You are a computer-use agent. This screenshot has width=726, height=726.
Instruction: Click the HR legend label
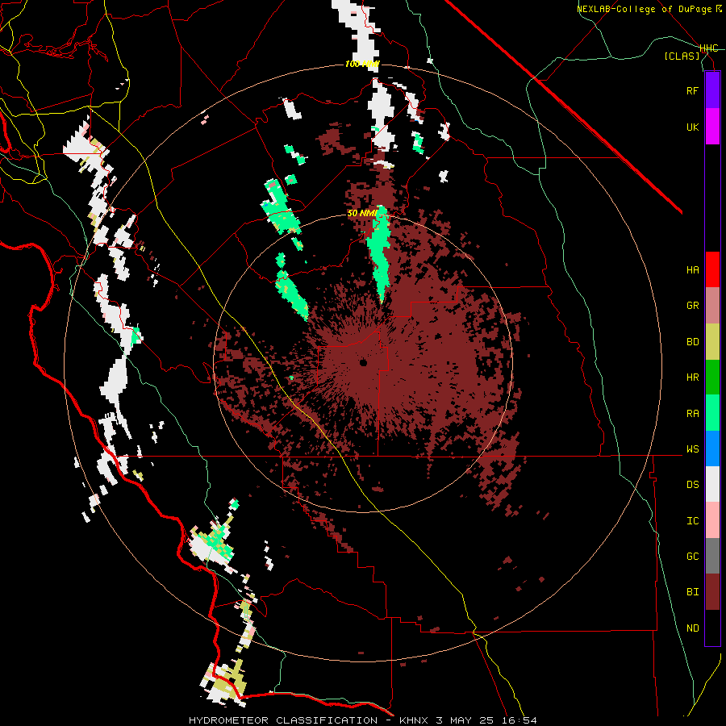point(692,378)
